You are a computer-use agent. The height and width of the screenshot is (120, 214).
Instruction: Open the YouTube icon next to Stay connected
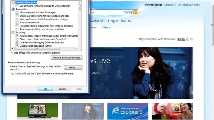click(x=183, y=39)
